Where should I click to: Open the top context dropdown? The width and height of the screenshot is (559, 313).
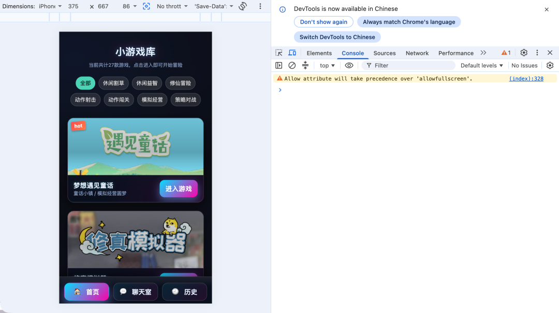click(327, 65)
